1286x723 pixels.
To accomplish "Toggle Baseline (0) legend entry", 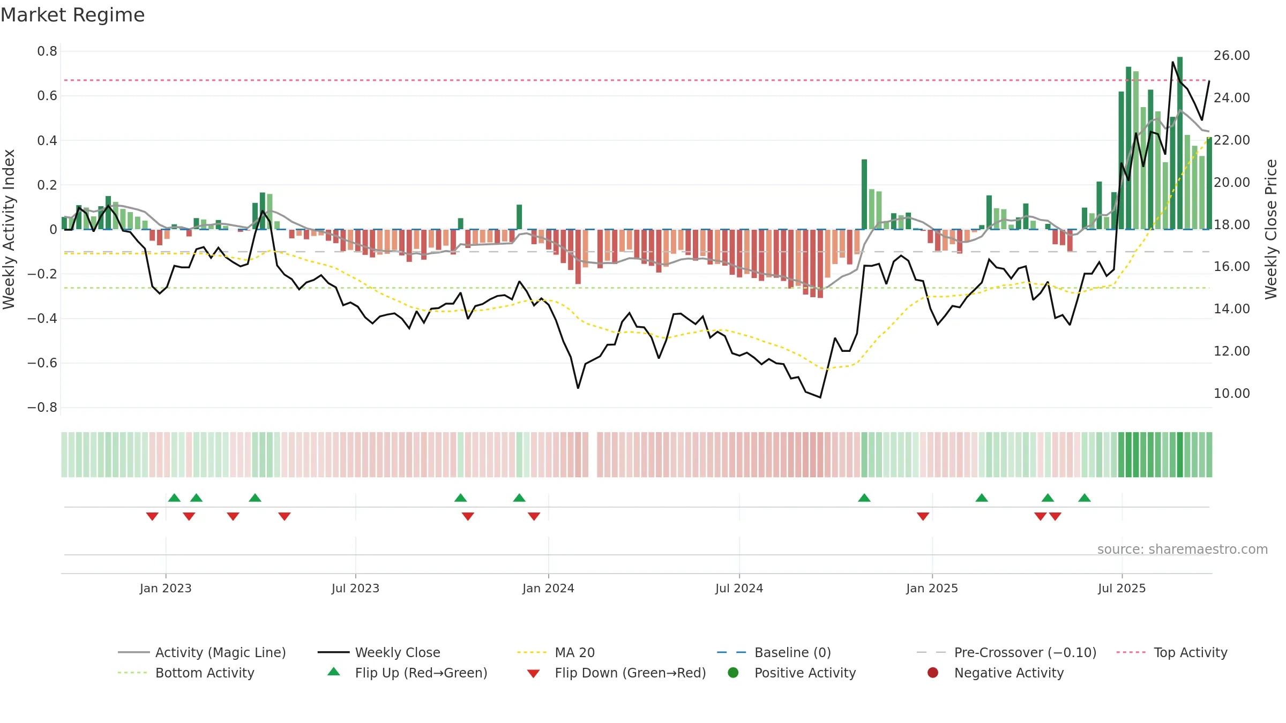I will [774, 652].
